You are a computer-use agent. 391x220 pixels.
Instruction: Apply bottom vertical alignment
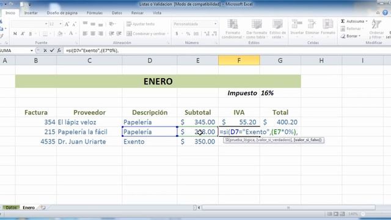click(100, 24)
